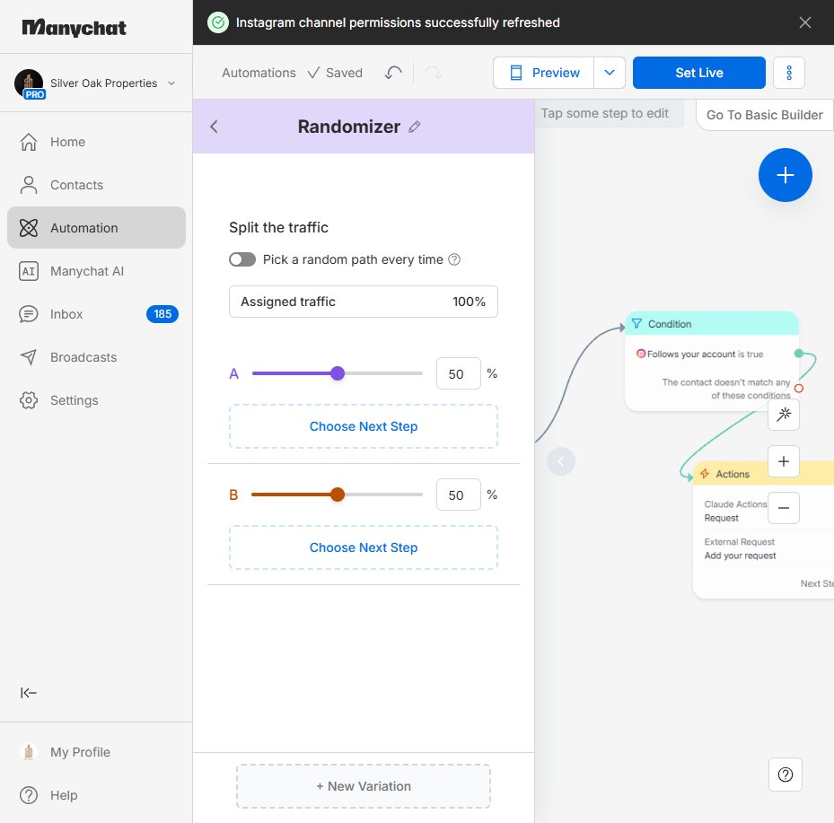Click the Preview button
This screenshot has height=823, width=834.
[544, 73]
